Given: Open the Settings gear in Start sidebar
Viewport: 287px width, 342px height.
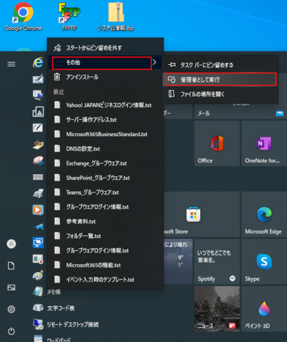Looking at the screenshot, I should [11, 309].
